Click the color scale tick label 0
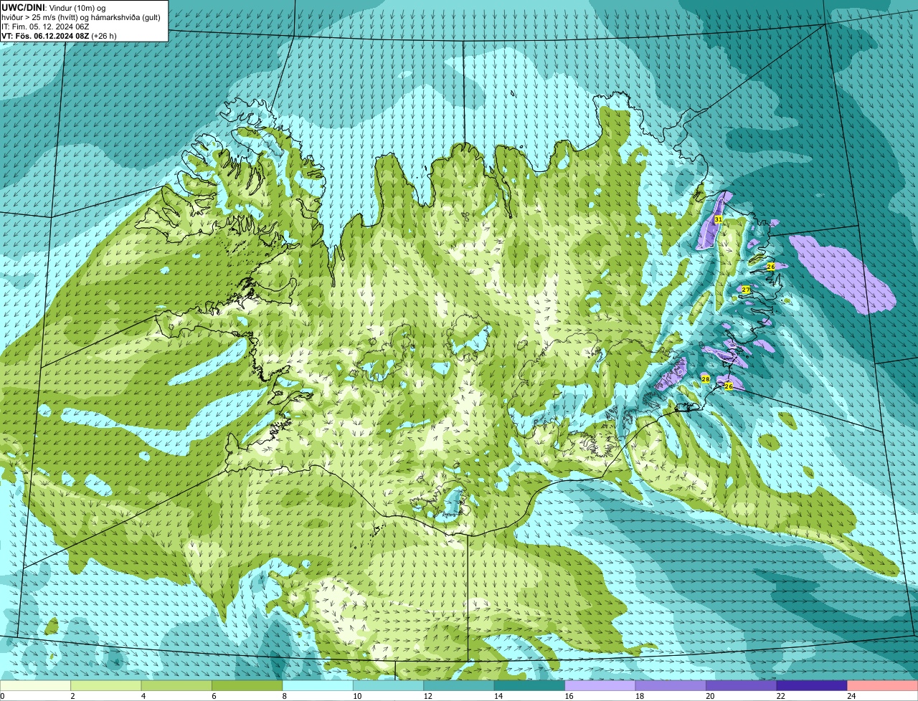Screen dimensions: 918x701 coord(2,696)
